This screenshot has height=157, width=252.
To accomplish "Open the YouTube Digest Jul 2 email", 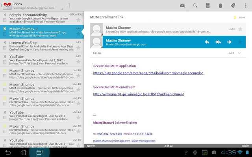I will 42,60.
